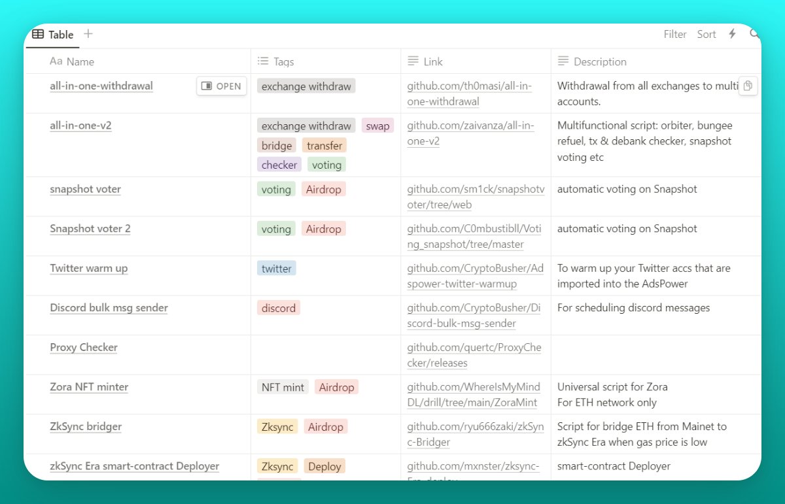
Task: Click the bridge tag
Action: 277,145
